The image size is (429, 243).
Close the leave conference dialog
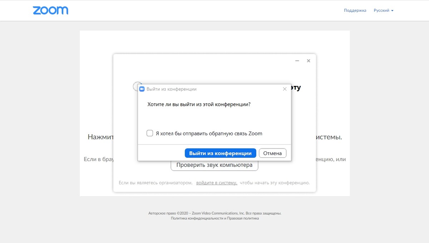click(285, 89)
